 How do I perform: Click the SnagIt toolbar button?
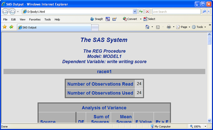pyautogui.click(x=97, y=19)
